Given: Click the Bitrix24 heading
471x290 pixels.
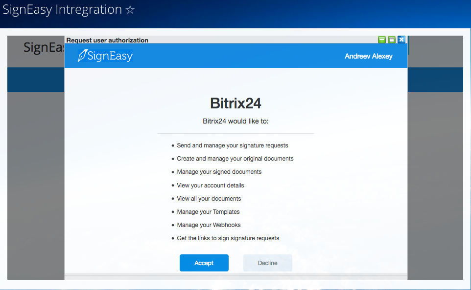Looking at the screenshot, I should click(x=235, y=103).
